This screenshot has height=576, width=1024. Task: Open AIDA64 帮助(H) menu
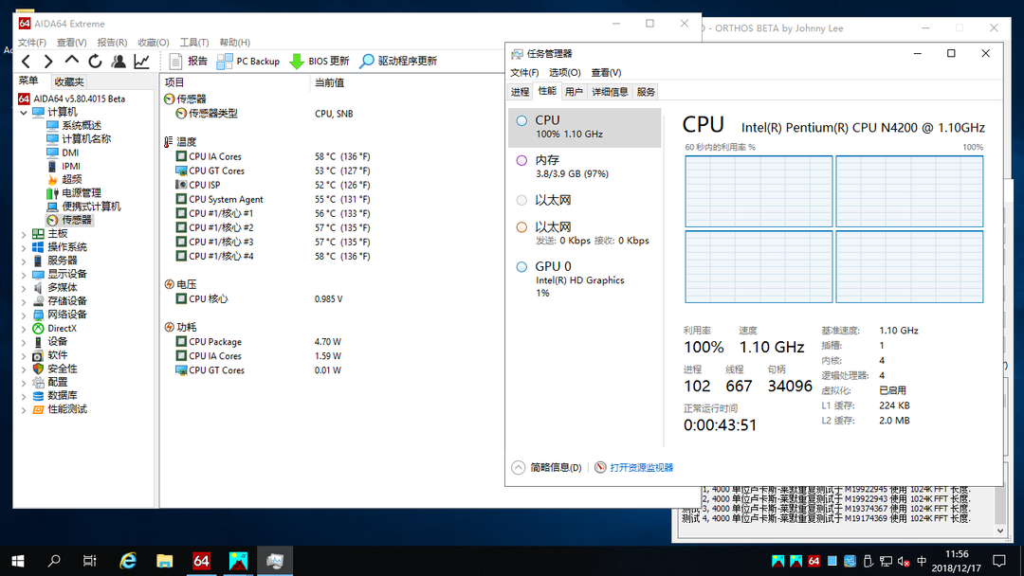[x=235, y=43]
